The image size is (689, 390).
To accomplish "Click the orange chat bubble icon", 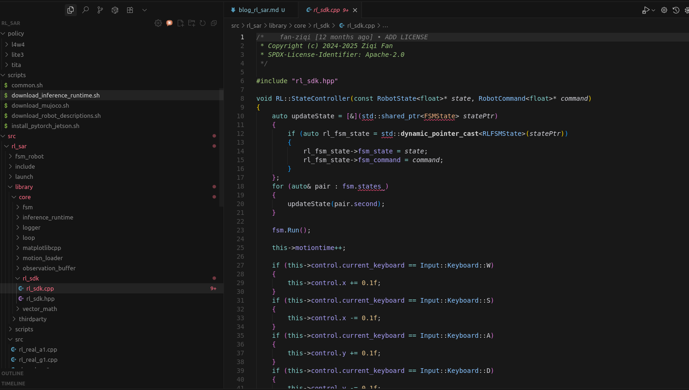I will point(169,23).
